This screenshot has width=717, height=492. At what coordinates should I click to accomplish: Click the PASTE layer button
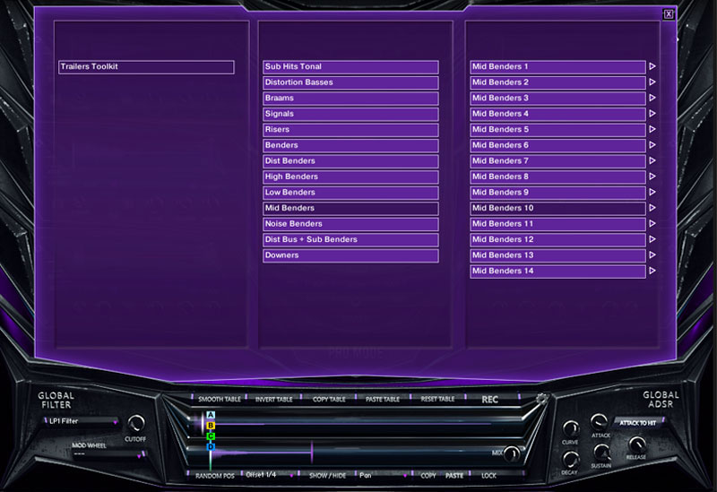click(x=454, y=476)
